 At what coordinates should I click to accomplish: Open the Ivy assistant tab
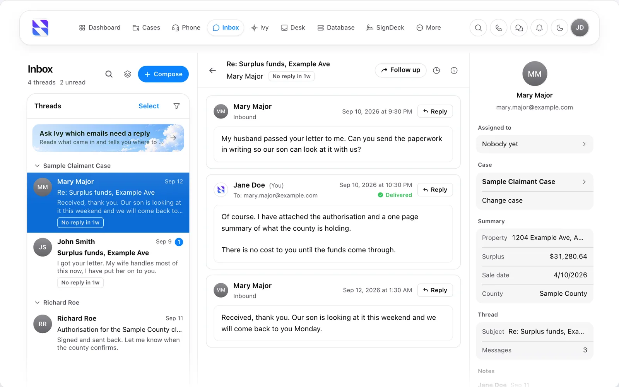coord(260,28)
